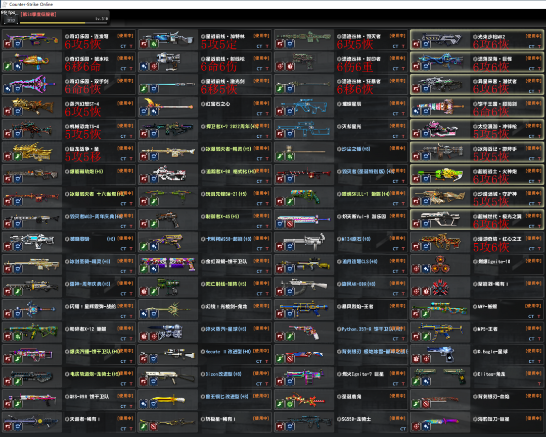Toggle CT team for 机械恐龙TS-4
The width and height of the screenshot is (546, 437).
123,136
